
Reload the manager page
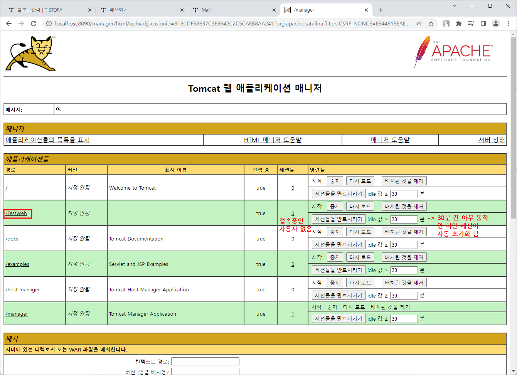click(x=34, y=24)
